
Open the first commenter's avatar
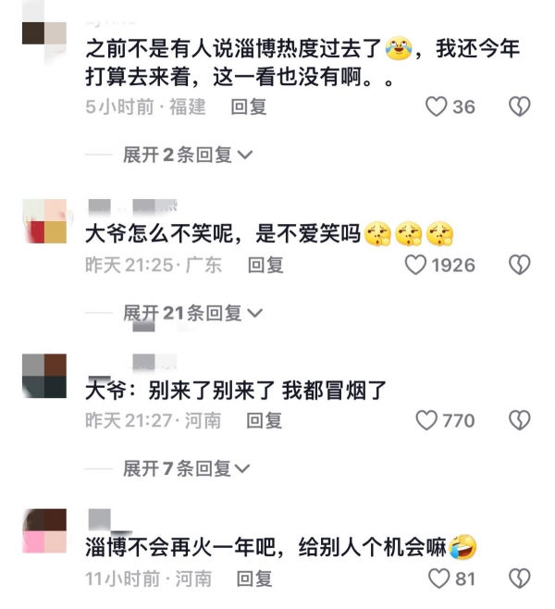(44, 33)
